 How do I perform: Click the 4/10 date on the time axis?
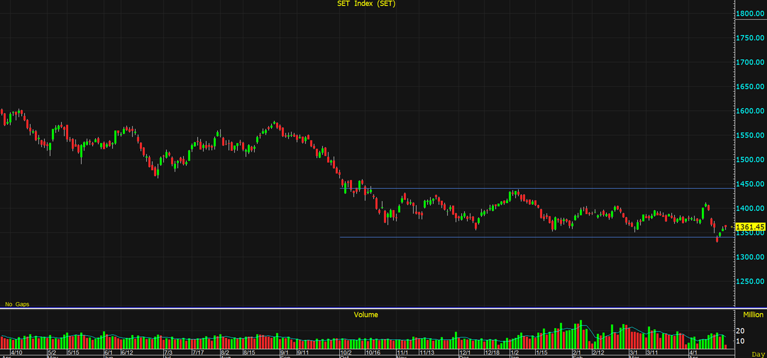pyautogui.click(x=16, y=353)
